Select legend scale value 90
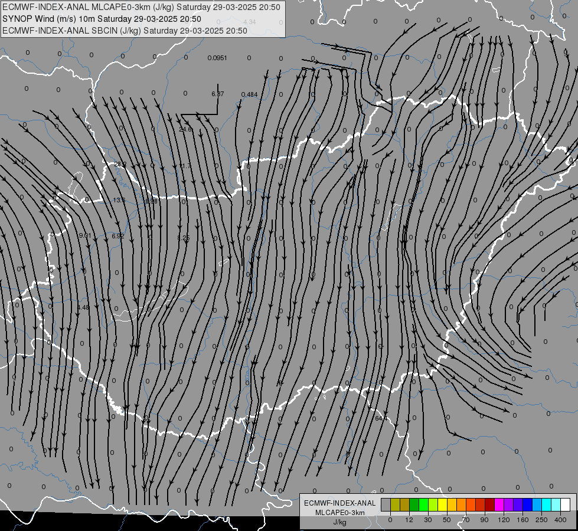Image resolution: width=578 pixels, height=531 pixels. 484,520
